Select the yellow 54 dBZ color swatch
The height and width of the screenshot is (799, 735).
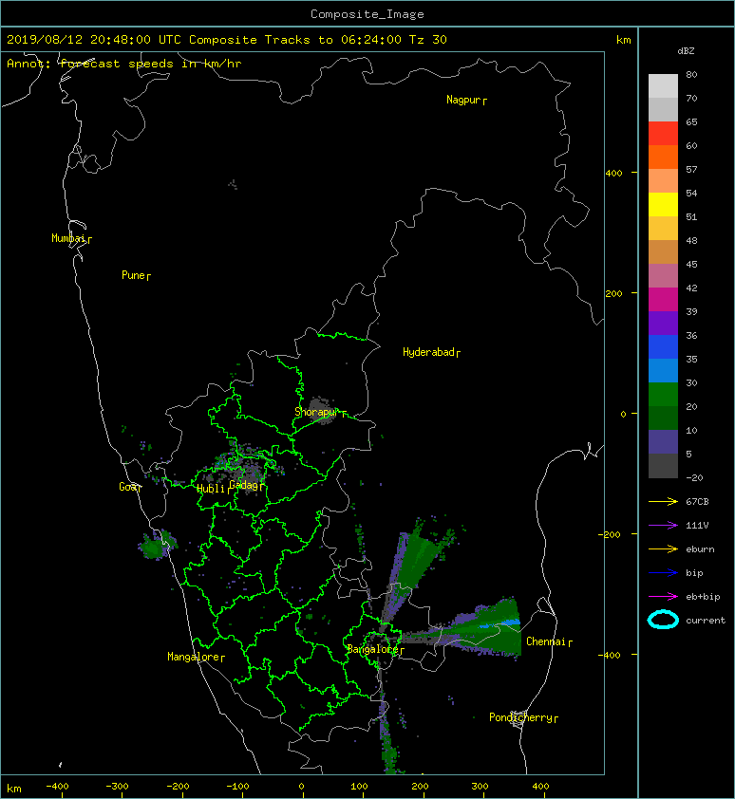point(663,204)
